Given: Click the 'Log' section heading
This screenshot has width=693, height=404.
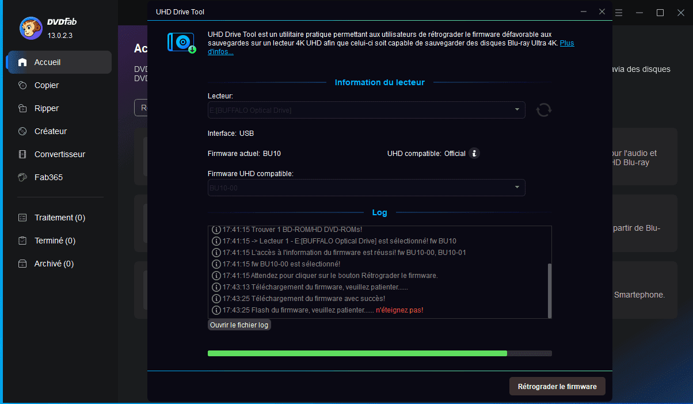Looking at the screenshot, I should [x=380, y=212].
